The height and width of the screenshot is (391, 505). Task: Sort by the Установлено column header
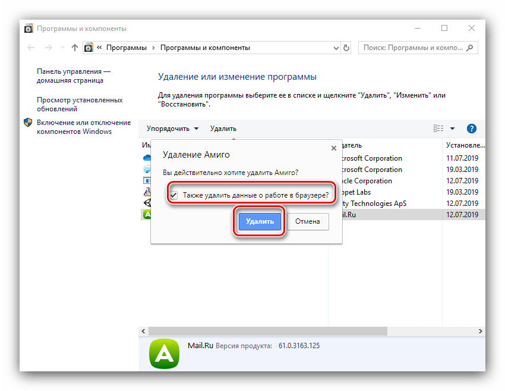pos(464,145)
